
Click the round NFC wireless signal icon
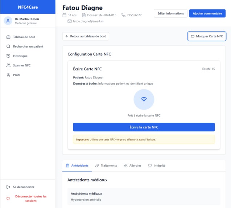[x=144, y=99]
